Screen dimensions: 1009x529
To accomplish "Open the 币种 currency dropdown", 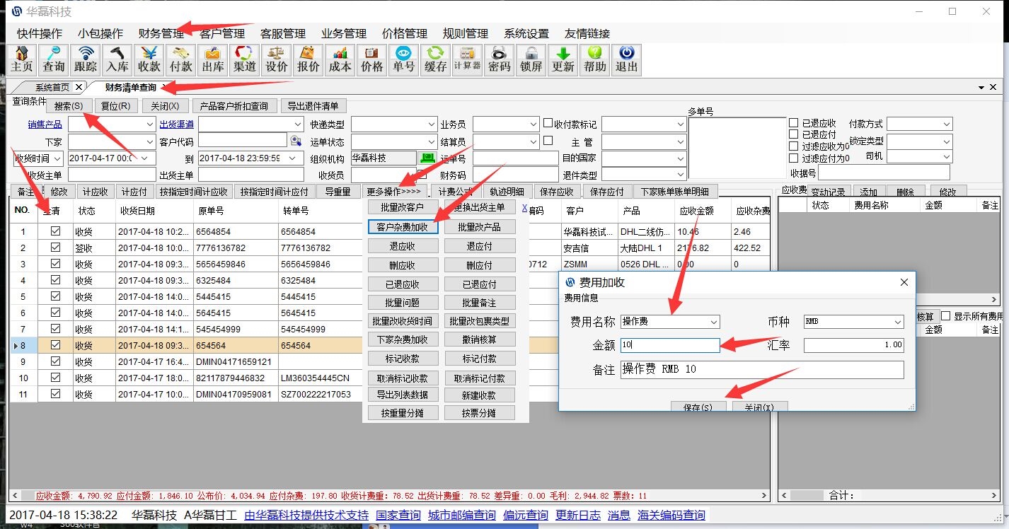I will 897,322.
